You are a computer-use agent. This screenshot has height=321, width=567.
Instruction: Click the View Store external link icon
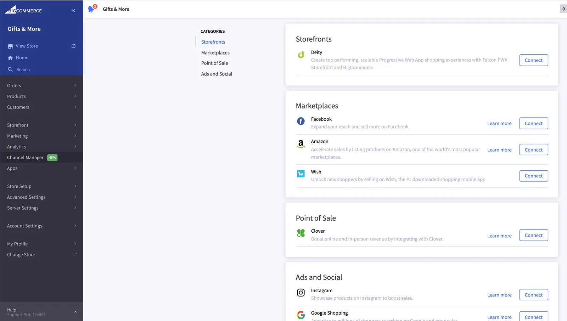73,46
